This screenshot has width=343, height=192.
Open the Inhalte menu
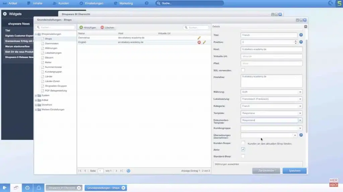coord(35,3)
